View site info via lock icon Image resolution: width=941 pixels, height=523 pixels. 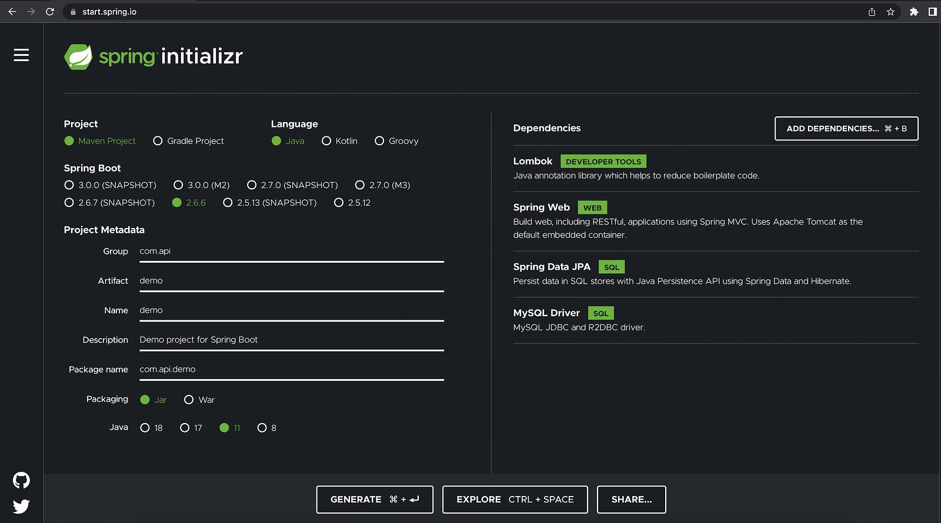(73, 12)
